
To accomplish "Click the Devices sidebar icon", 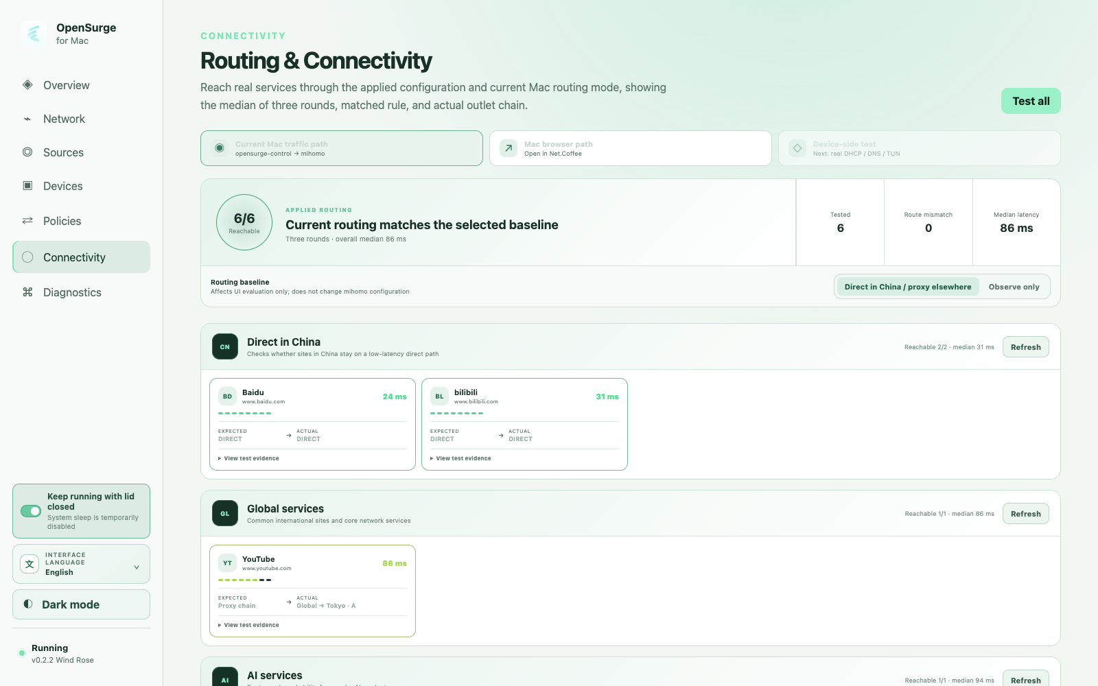I will click(27, 186).
